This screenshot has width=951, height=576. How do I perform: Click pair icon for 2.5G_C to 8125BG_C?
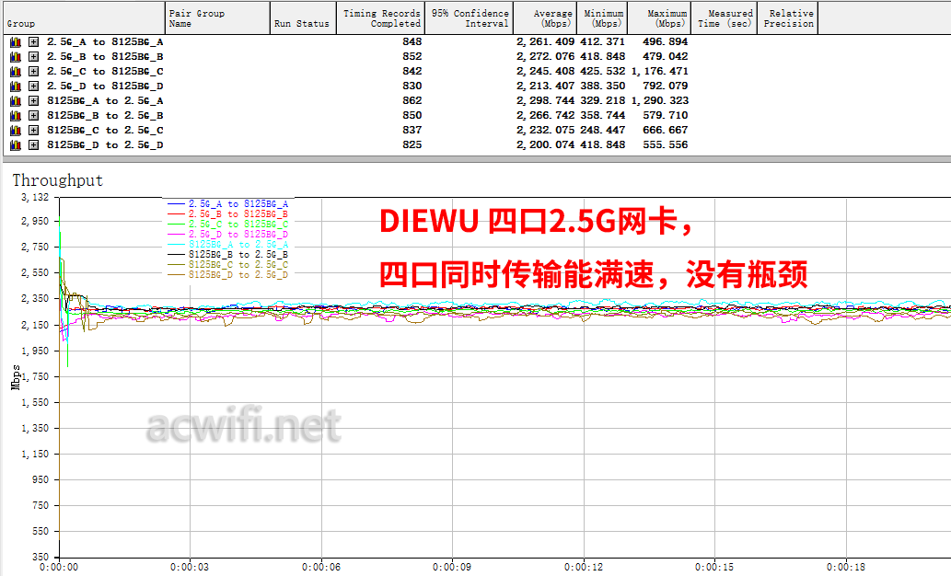(16, 72)
